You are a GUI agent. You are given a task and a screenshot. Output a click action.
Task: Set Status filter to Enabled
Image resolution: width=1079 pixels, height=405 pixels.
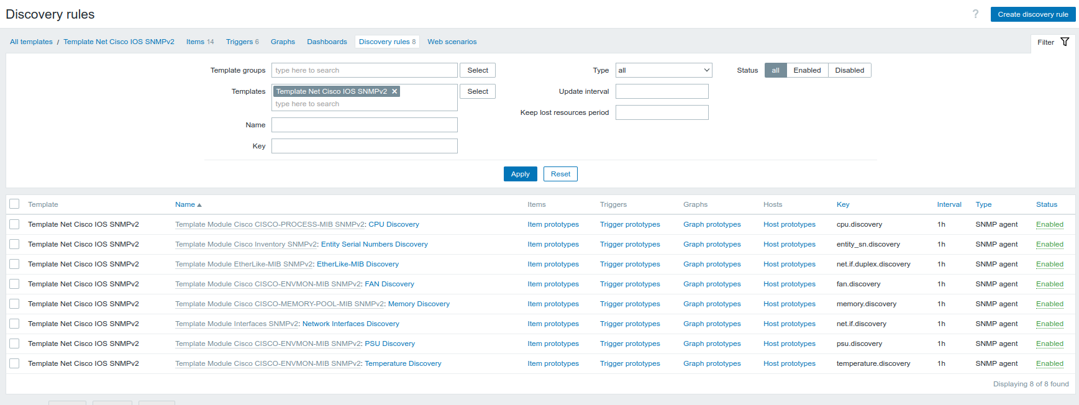[807, 70]
